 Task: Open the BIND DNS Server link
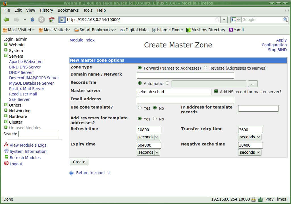click(25, 67)
